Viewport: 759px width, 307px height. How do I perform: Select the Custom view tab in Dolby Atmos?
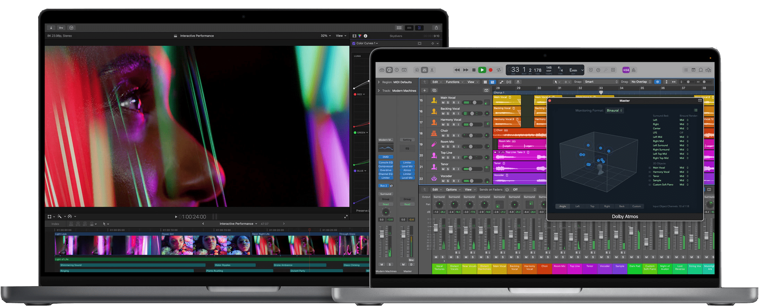pos(637,206)
